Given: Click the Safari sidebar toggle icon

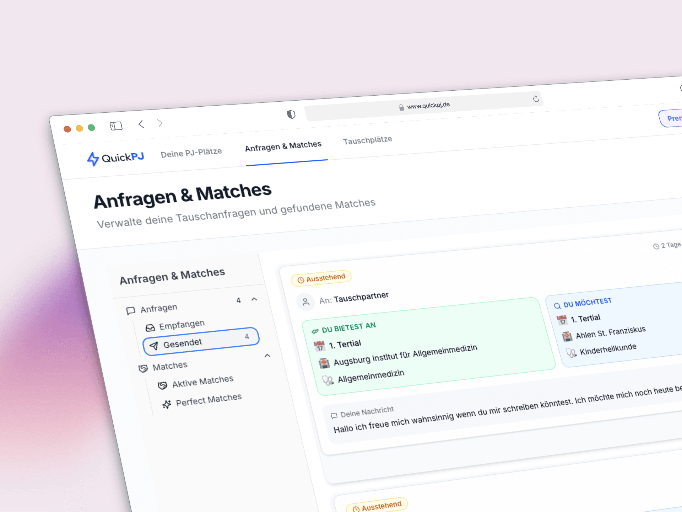Looking at the screenshot, I should point(116,126).
